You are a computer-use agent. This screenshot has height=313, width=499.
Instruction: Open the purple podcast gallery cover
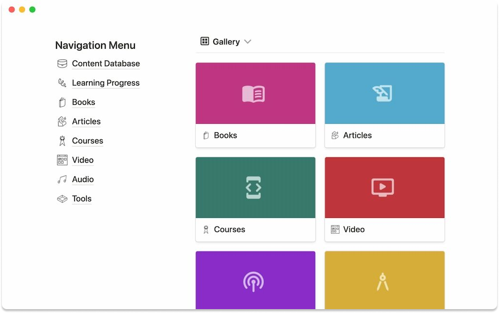pyautogui.click(x=255, y=281)
